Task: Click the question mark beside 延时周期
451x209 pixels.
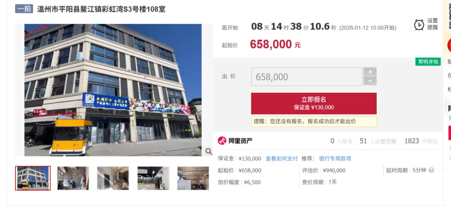Action: (431, 170)
